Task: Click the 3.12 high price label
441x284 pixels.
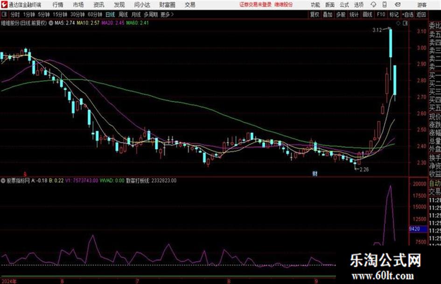Action: (x=377, y=30)
